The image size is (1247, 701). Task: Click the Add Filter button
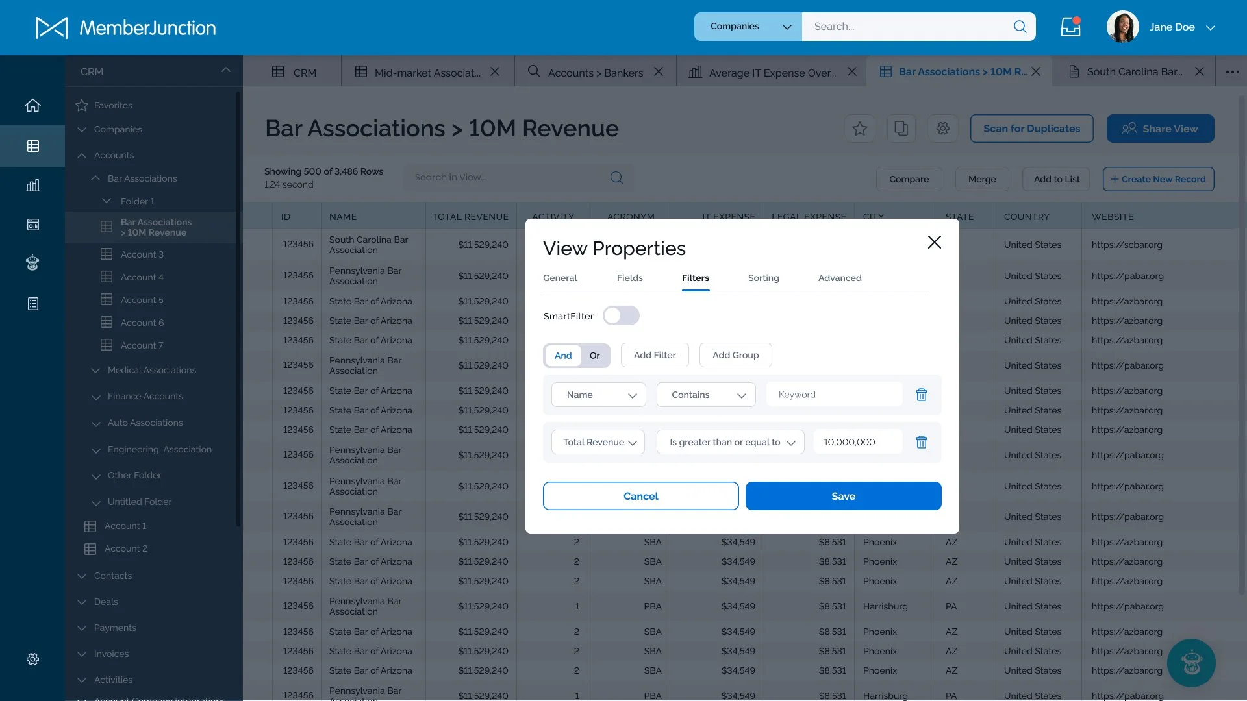(x=654, y=355)
